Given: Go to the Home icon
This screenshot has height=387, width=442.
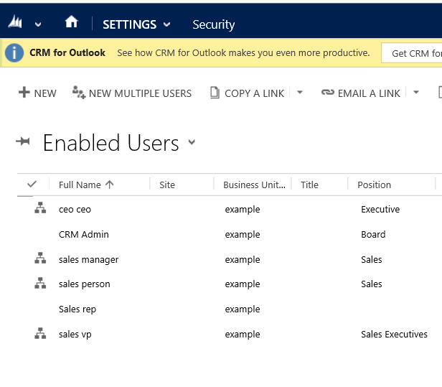Looking at the screenshot, I should pyautogui.click(x=71, y=22).
